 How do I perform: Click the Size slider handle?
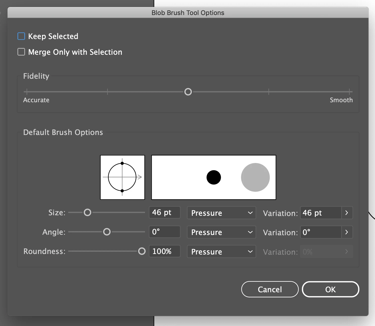(87, 212)
